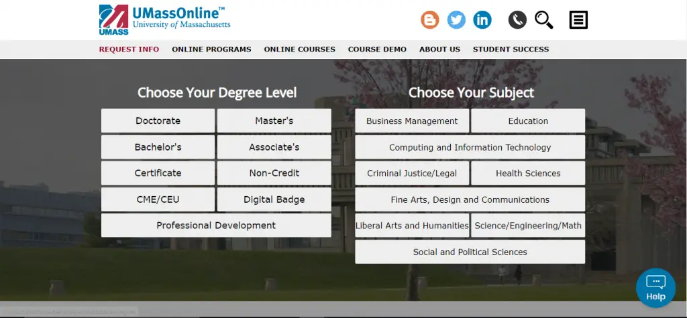Open About Us menu item
The height and width of the screenshot is (318, 687).
tap(439, 50)
